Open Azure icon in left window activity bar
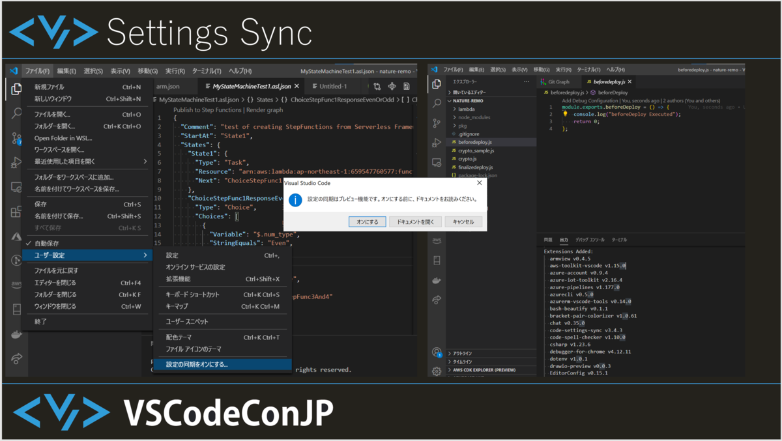 17,236
